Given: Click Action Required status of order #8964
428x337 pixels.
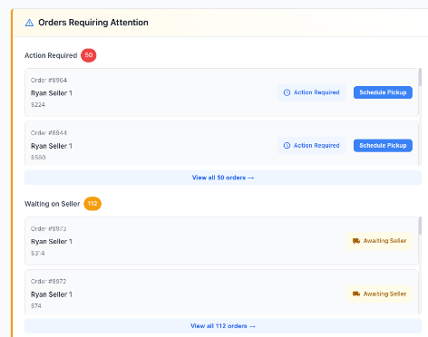Looking at the screenshot, I should click(311, 92).
